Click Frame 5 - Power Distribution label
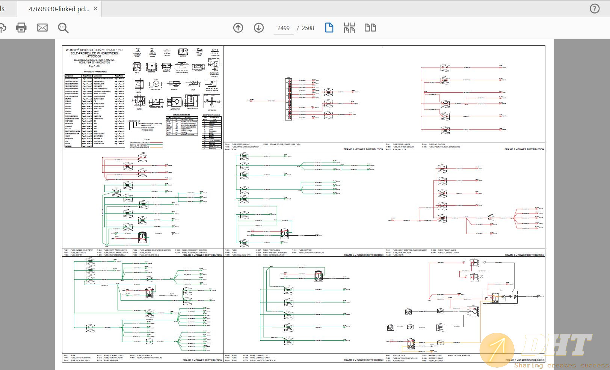The width and height of the screenshot is (610, 370). (x=524, y=255)
